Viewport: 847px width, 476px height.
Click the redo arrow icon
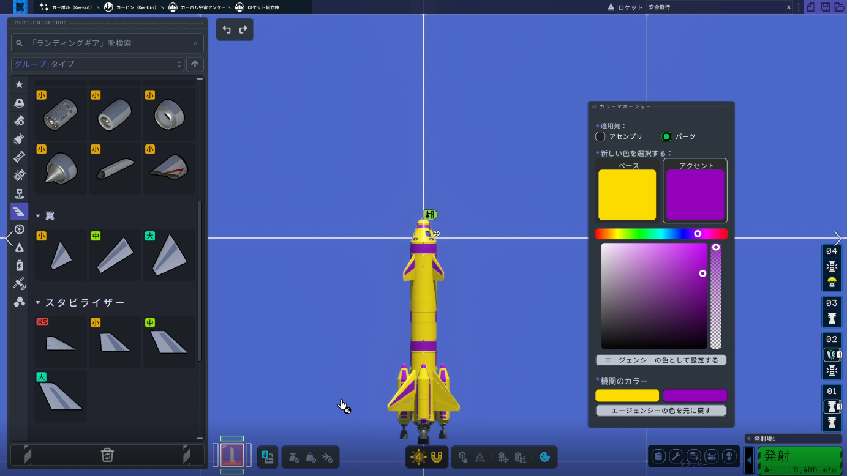[x=243, y=29]
